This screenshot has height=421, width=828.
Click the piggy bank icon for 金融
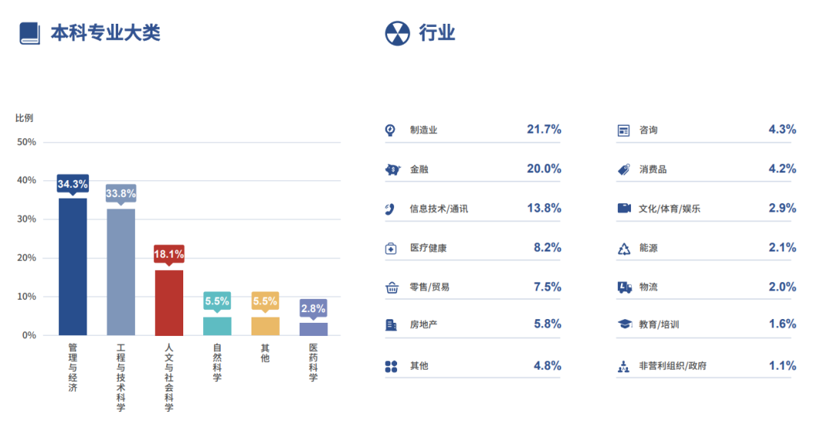pos(392,169)
